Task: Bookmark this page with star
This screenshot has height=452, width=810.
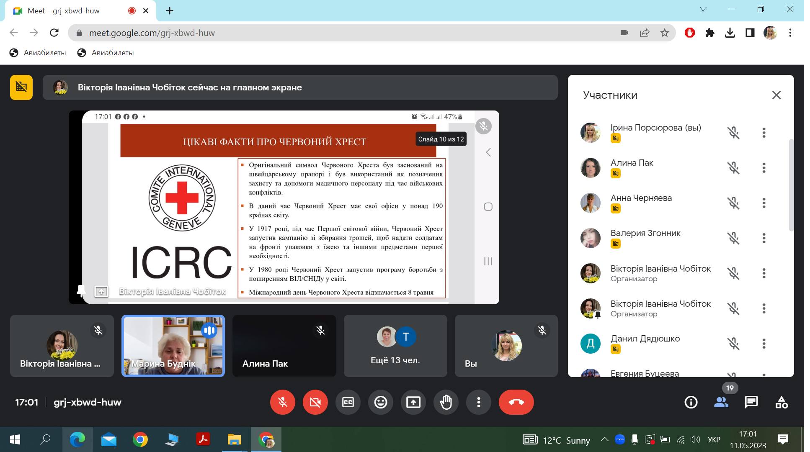Action: point(665,33)
